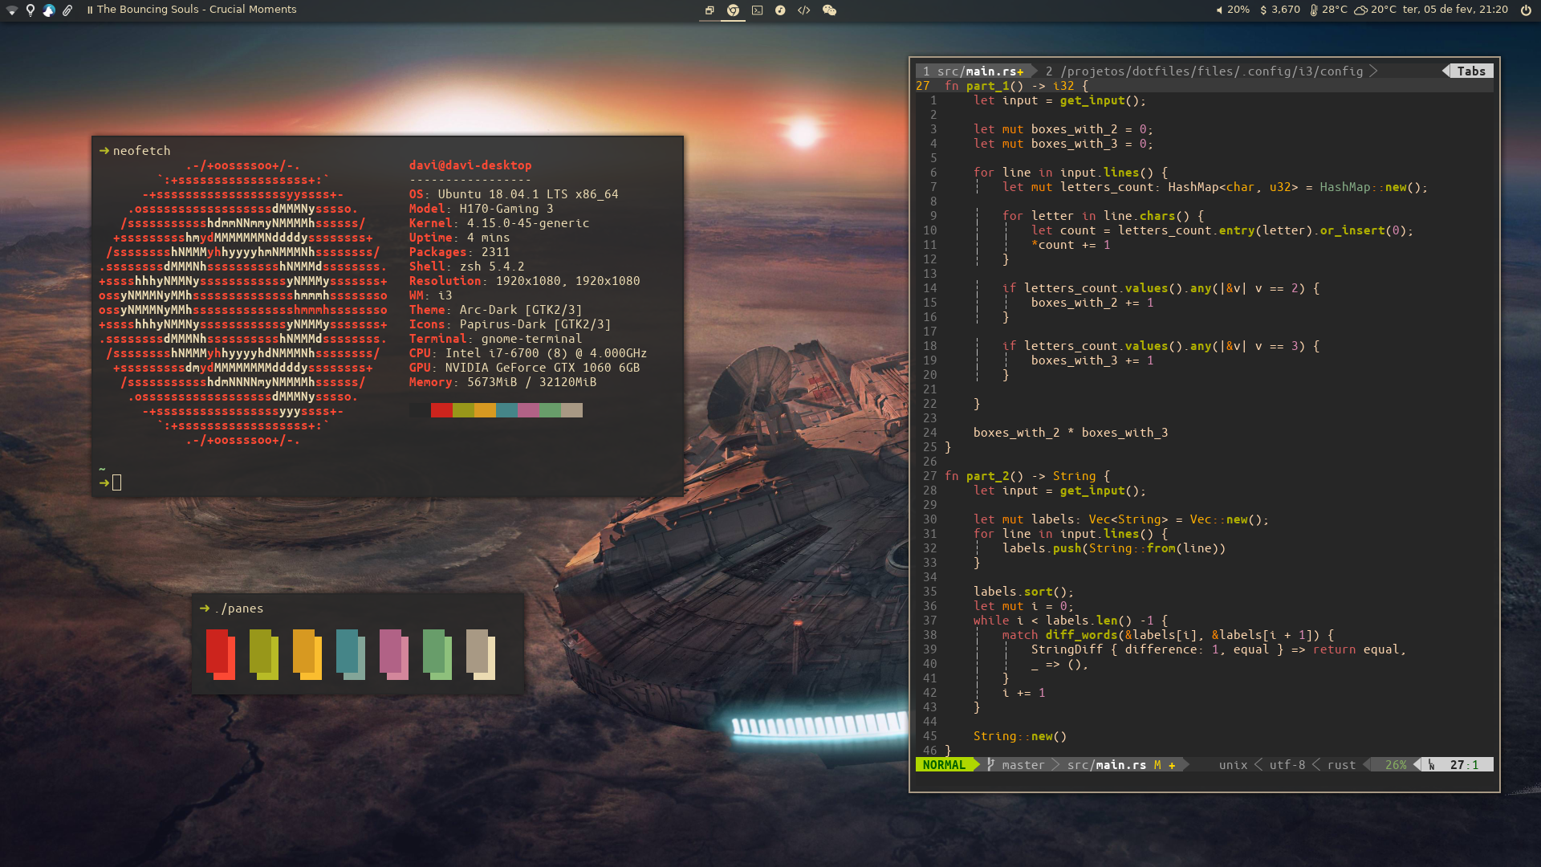Click the orange pane block in panes terminal
1541x867 pixels.
(307, 654)
